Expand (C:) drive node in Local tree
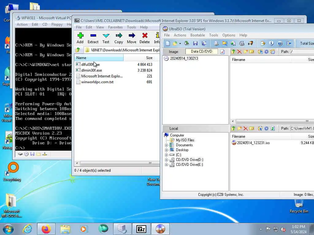This screenshot has width=314, height=235. click(x=167, y=155)
